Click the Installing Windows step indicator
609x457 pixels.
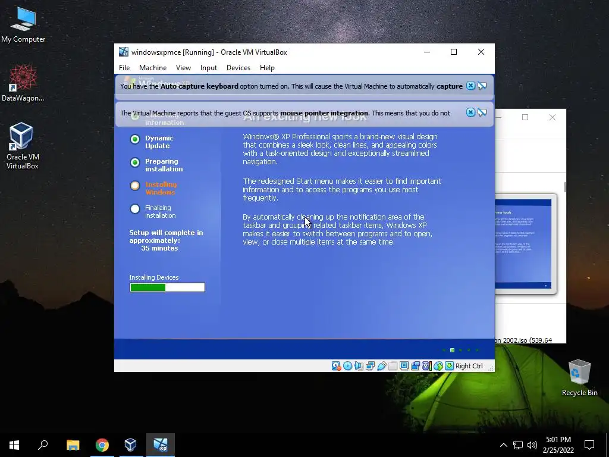(135, 186)
